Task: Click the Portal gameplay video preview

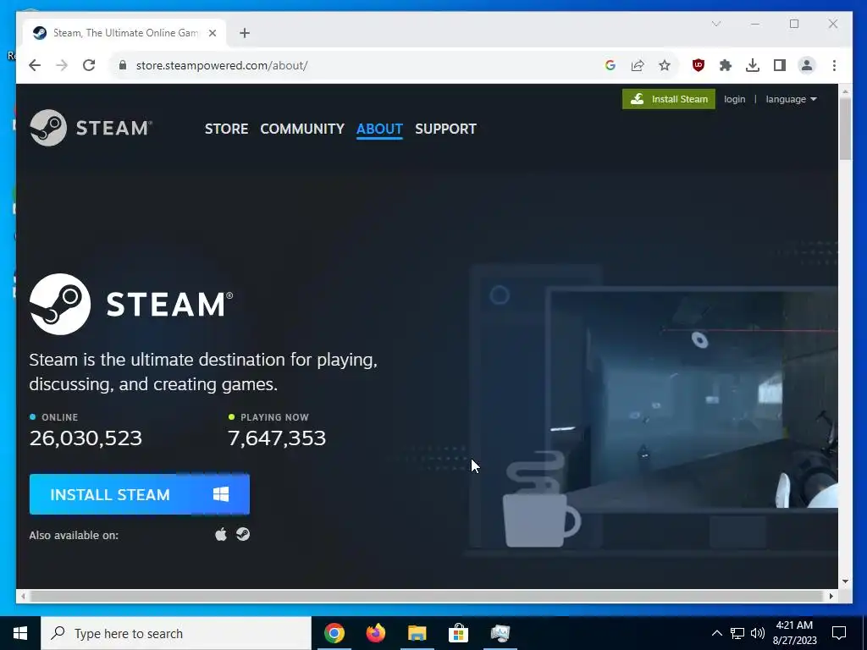Action: (693, 401)
